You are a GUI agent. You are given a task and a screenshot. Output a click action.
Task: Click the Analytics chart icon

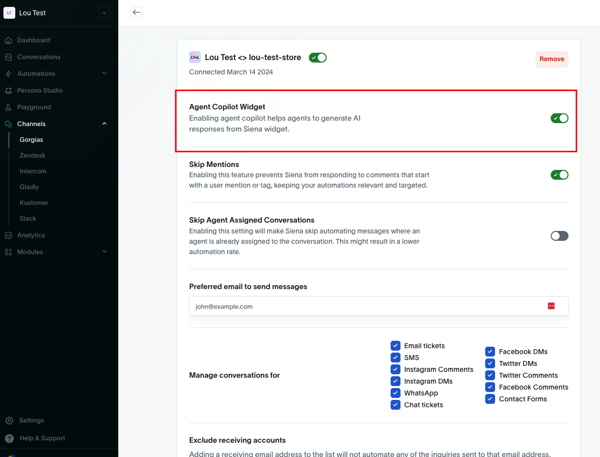pyautogui.click(x=8, y=235)
